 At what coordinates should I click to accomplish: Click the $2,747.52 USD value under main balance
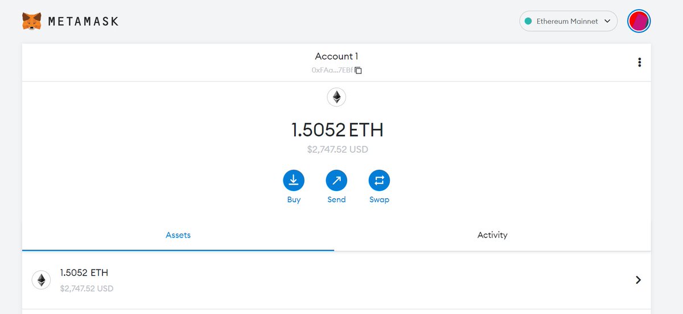tap(337, 149)
